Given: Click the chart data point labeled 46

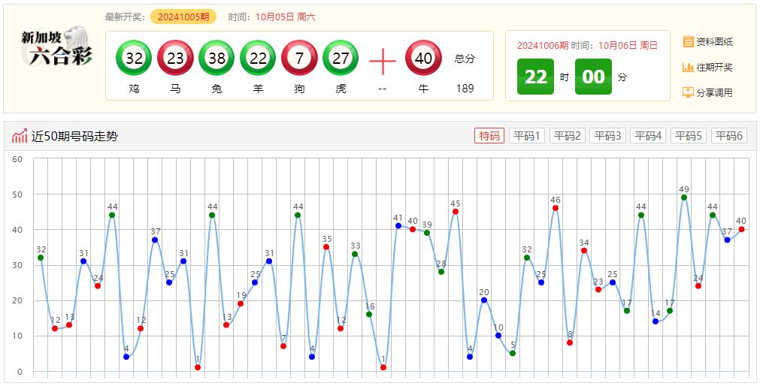Looking at the screenshot, I should click(556, 208).
